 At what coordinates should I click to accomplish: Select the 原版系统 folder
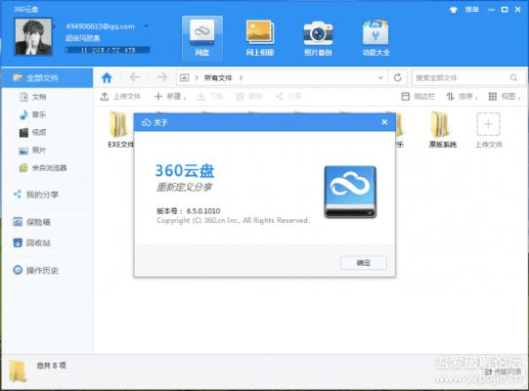442,130
